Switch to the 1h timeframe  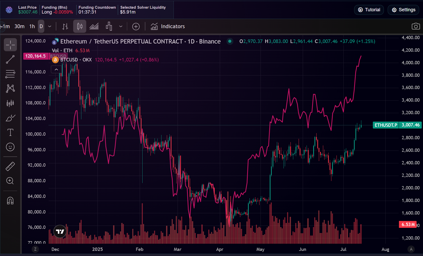pos(32,26)
